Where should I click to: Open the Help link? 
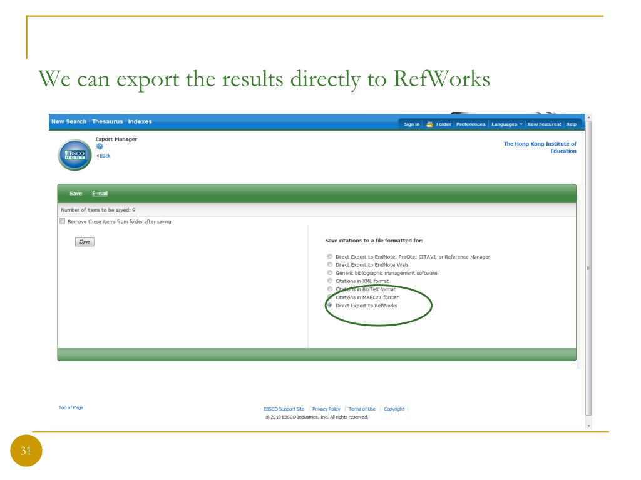(571, 124)
